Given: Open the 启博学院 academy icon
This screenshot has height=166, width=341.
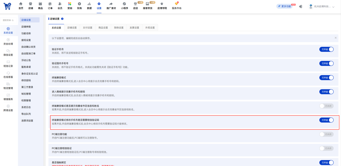Looking at the screenshot, I should 162,4.
